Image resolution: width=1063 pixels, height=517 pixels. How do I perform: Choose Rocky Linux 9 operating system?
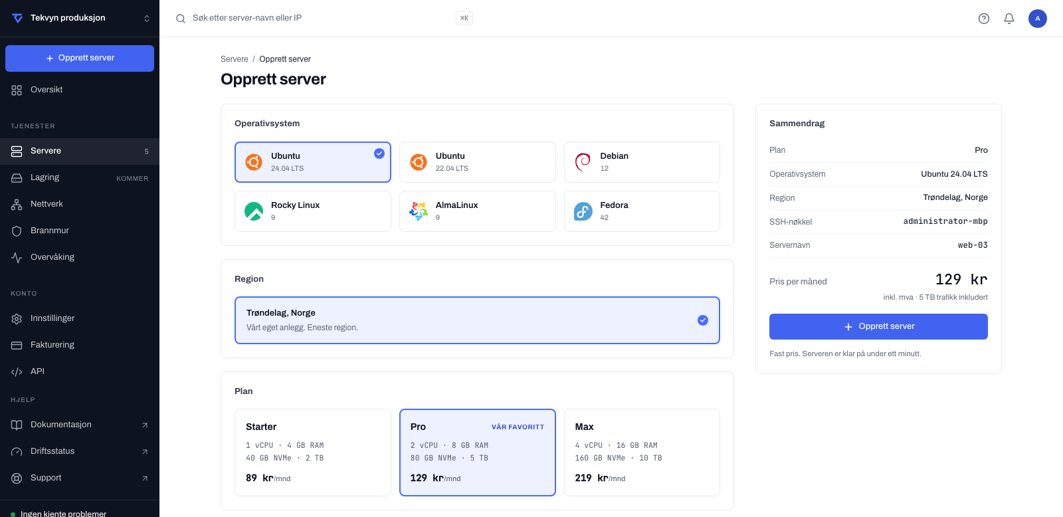click(313, 211)
